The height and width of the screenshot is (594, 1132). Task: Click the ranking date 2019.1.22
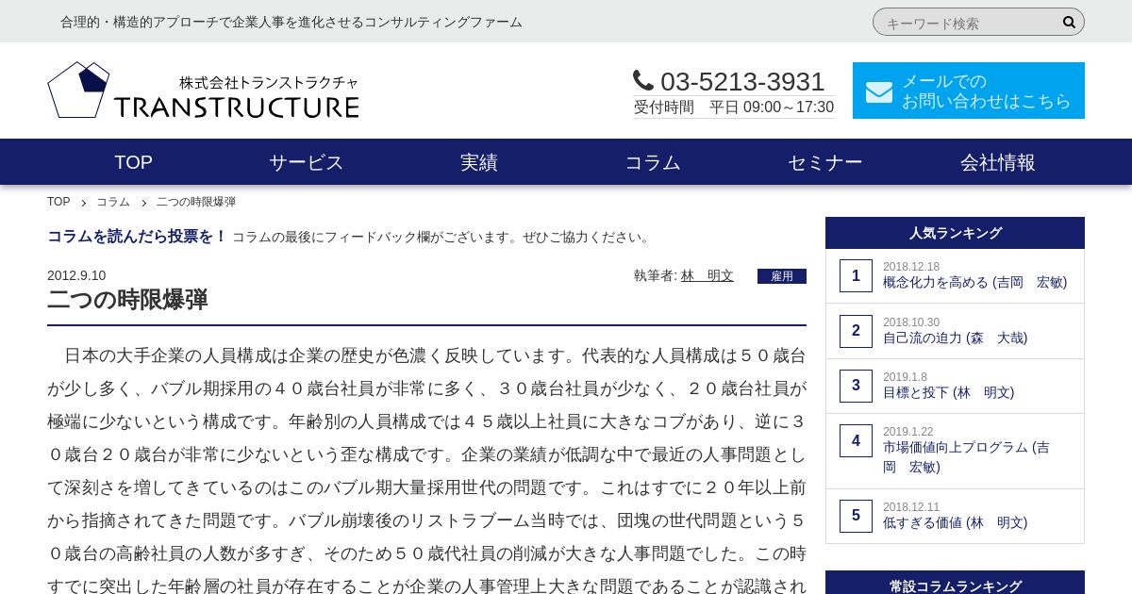click(907, 432)
